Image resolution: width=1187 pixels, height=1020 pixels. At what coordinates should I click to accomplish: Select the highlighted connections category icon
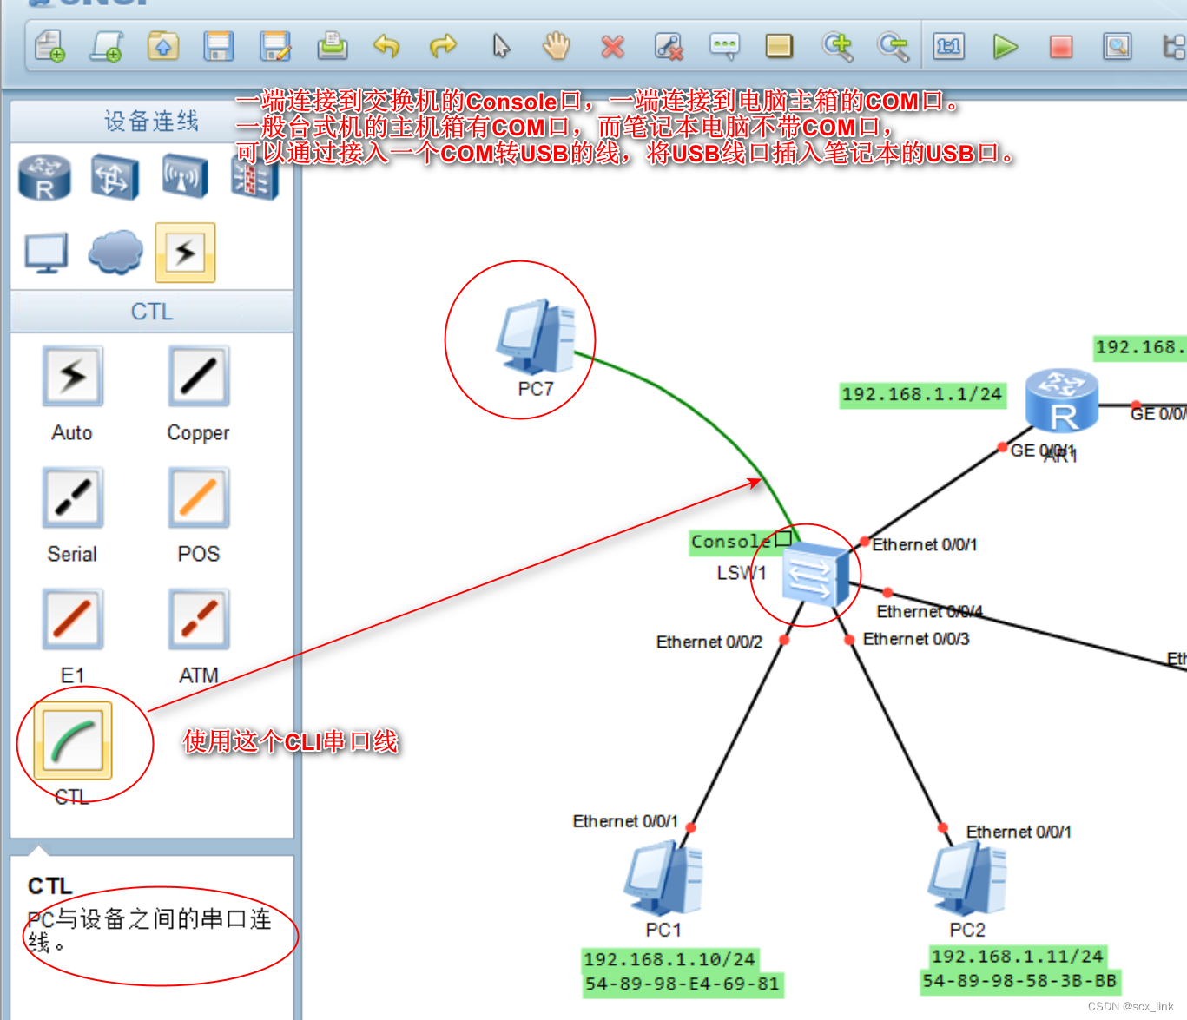(185, 253)
